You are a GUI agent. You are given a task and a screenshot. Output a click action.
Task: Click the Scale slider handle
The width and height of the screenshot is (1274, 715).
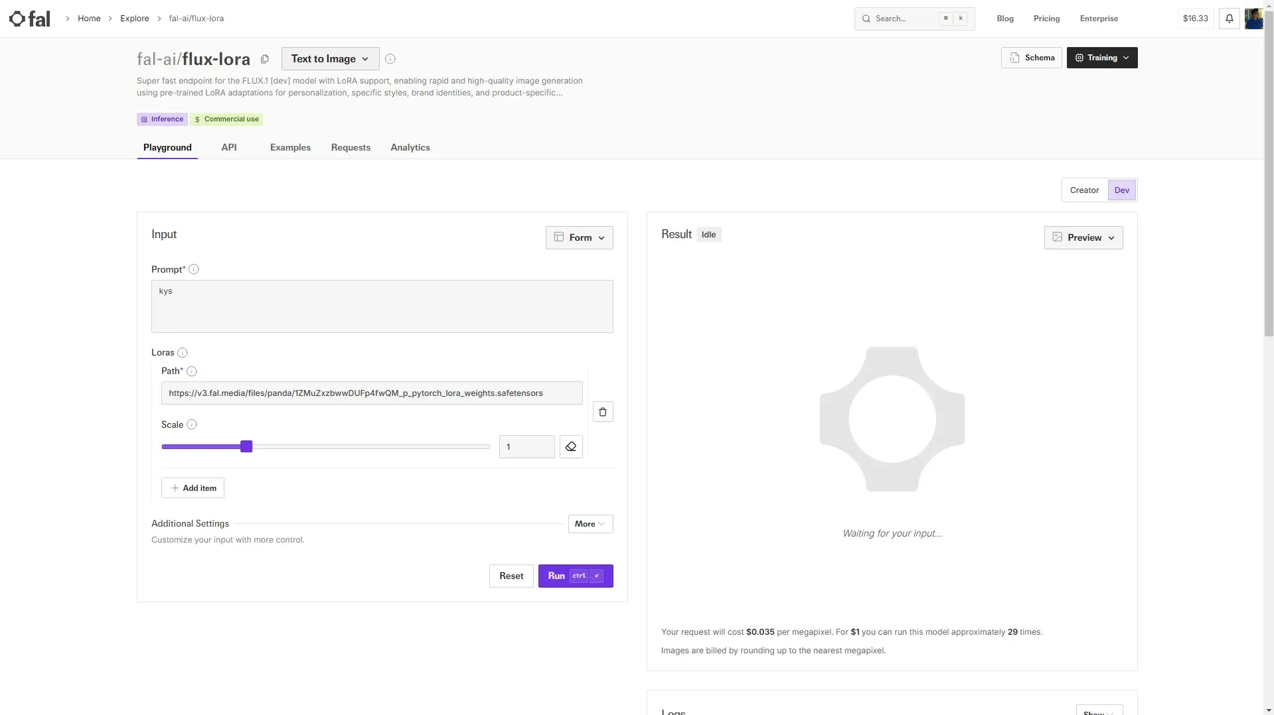[x=246, y=447]
